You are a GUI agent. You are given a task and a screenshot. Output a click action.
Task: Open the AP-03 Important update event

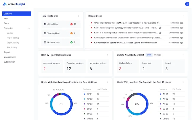tap(137, 23)
